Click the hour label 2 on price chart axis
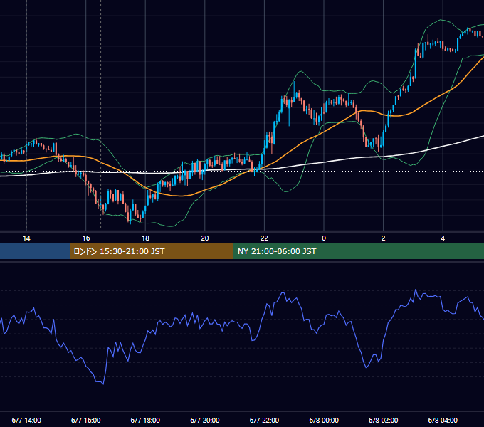The image size is (484, 427). [x=384, y=238]
